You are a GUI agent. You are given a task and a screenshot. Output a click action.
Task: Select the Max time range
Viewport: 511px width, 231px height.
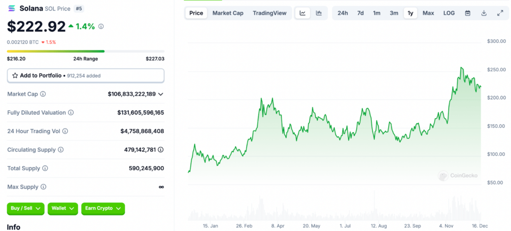pos(428,13)
